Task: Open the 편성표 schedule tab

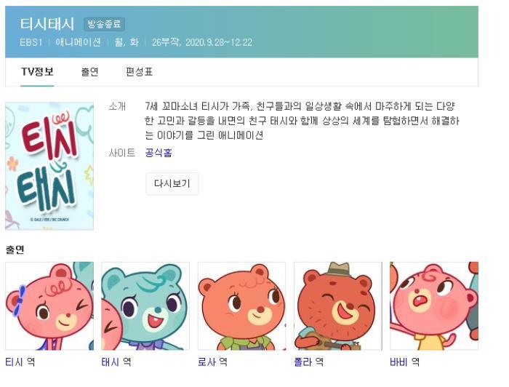Action: coord(140,72)
